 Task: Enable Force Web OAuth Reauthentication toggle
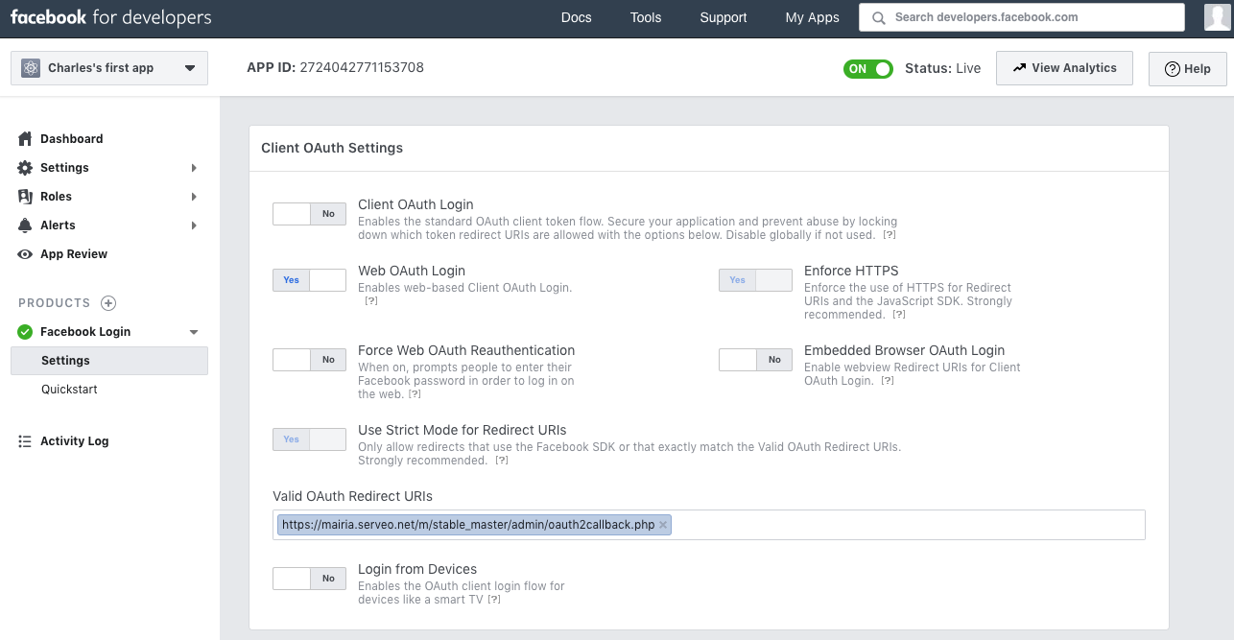tap(309, 360)
